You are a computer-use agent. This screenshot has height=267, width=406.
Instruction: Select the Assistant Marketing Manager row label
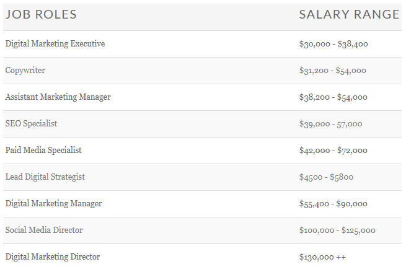58,97
